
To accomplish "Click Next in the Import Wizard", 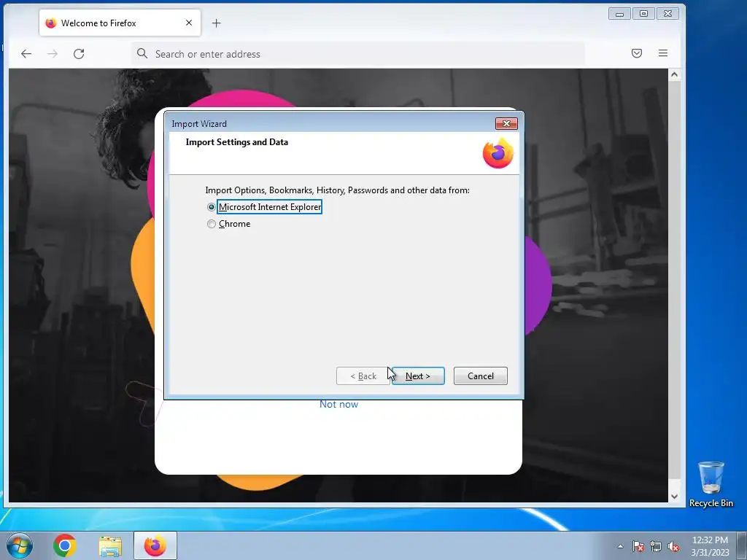I will click(x=418, y=376).
